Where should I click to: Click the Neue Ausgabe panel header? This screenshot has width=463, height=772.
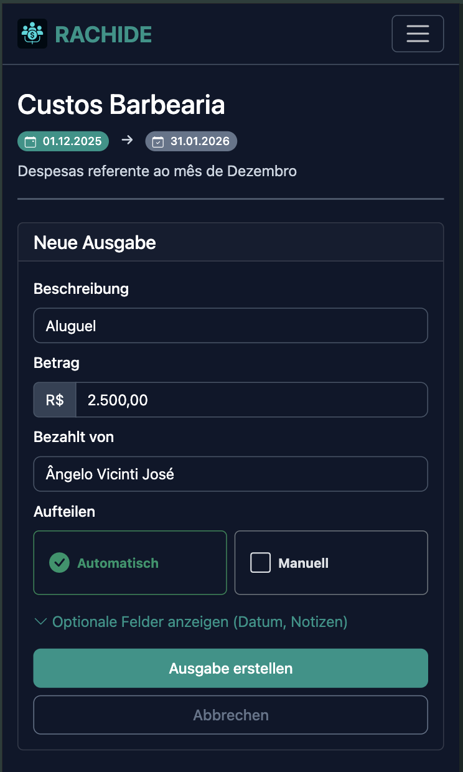(95, 243)
